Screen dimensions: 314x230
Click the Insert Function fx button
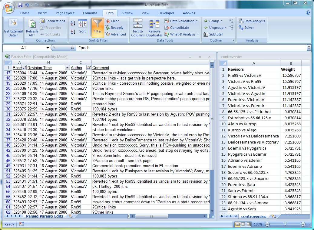pyautogui.click(x=72, y=48)
